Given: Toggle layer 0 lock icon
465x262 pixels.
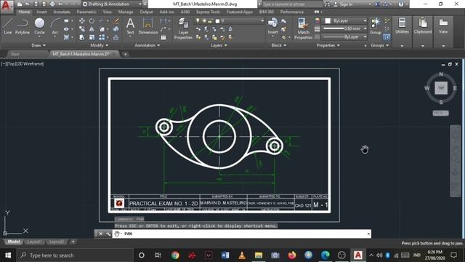Looking at the screenshot, I should point(210,21).
